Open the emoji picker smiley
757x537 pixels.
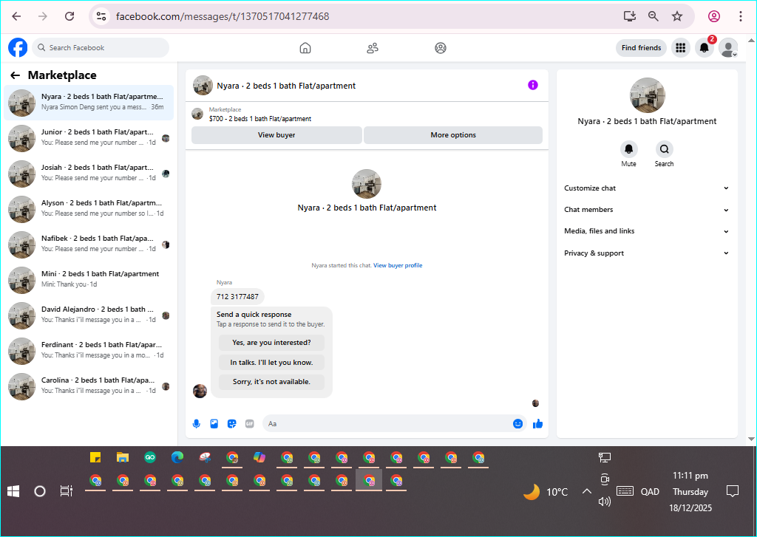pyautogui.click(x=517, y=424)
